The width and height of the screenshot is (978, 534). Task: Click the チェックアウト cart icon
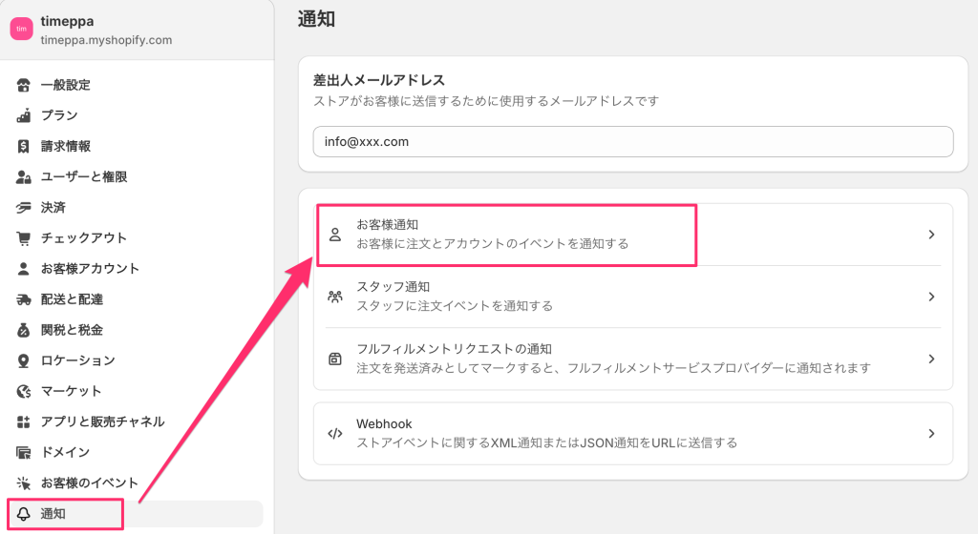click(23, 237)
